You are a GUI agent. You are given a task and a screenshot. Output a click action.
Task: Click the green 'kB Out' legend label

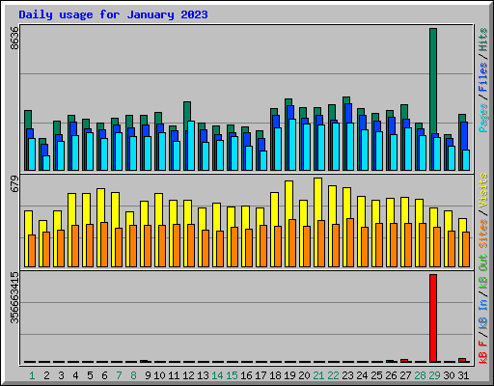coord(483,271)
